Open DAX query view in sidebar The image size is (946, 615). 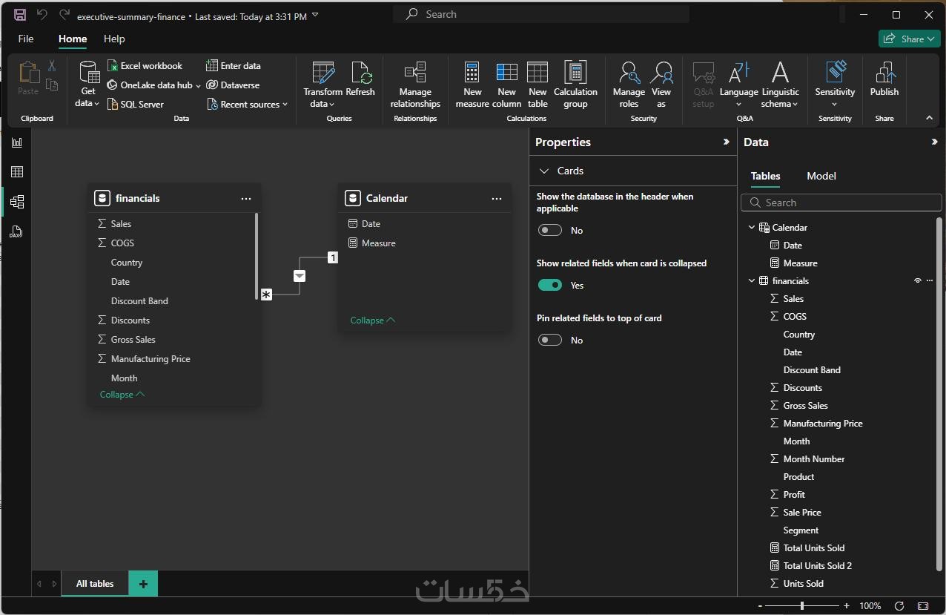tap(16, 231)
